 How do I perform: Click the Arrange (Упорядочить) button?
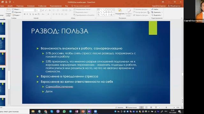pos(120,12)
